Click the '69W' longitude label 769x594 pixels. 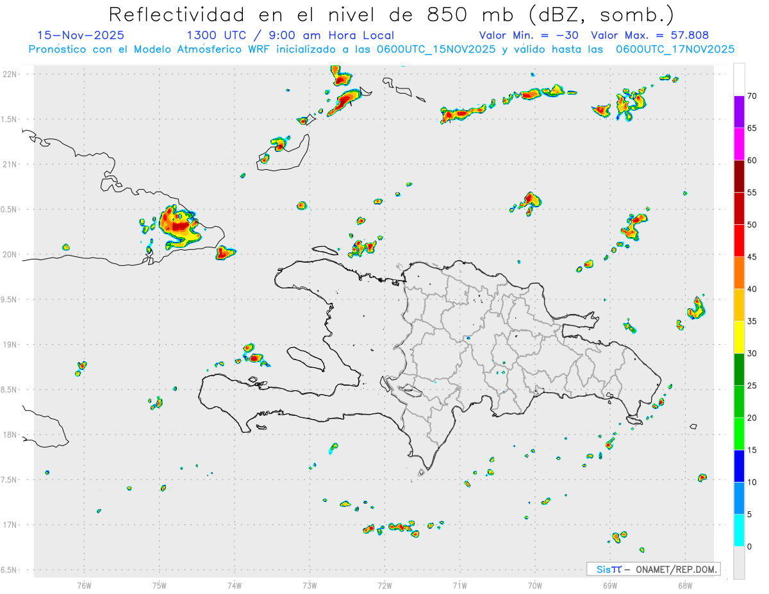610,585
